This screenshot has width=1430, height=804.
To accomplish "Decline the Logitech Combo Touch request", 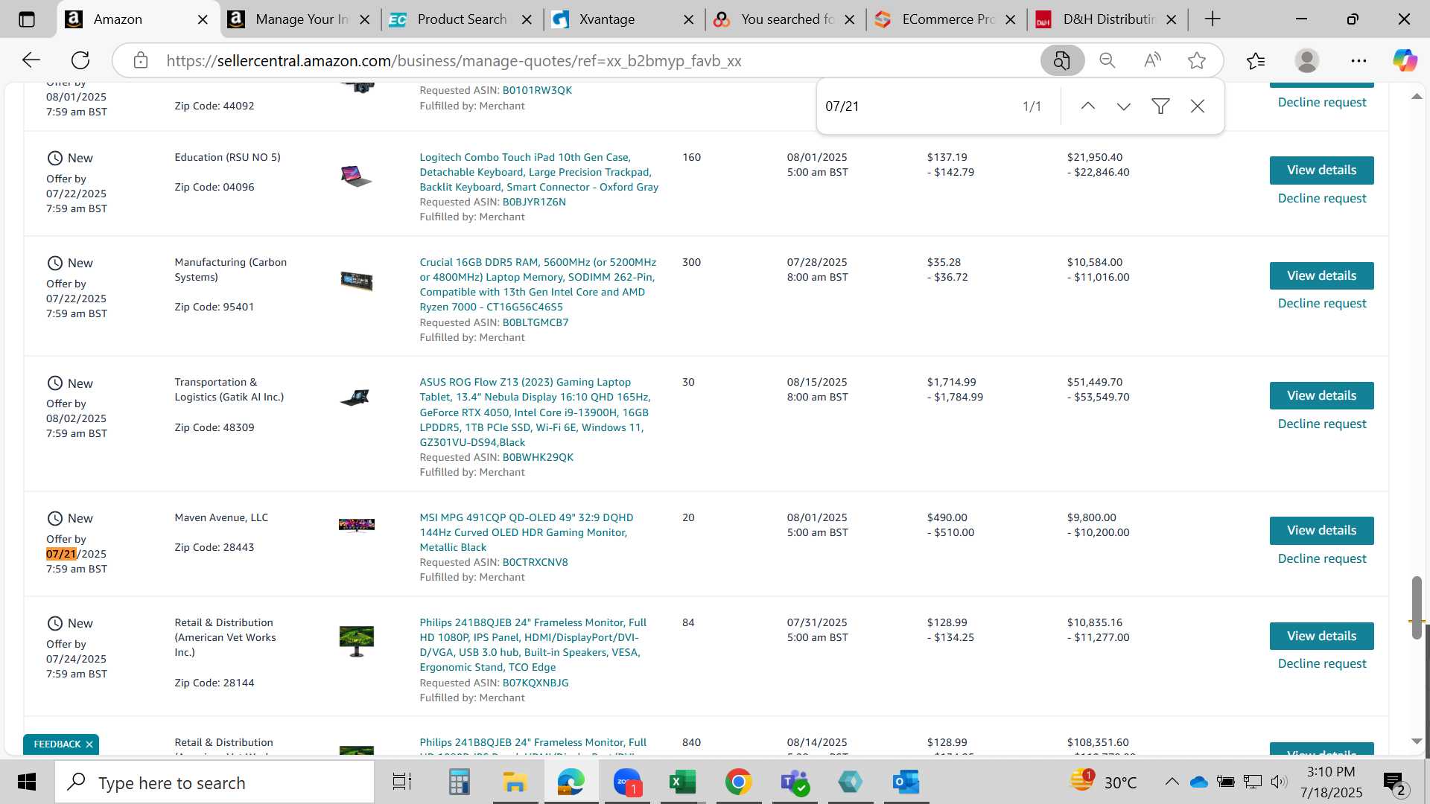I will point(1322,198).
